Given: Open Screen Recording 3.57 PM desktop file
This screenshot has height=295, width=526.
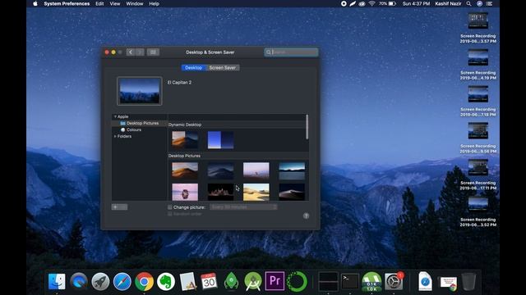Looking at the screenshot, I should click(478, 28).
